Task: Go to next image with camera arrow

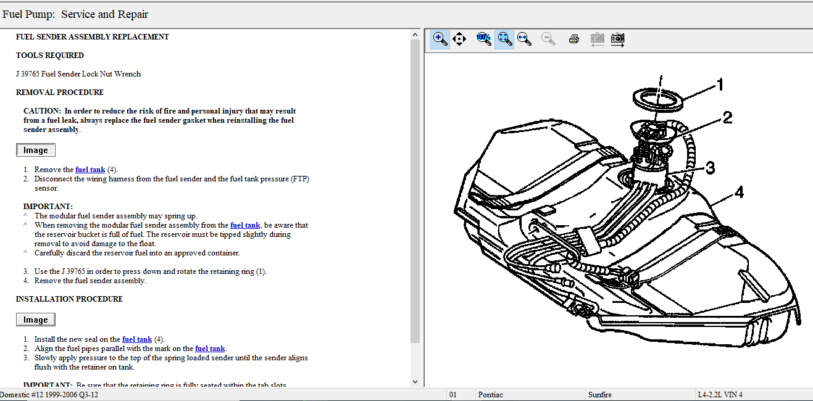Action: [x=617, y=39]
